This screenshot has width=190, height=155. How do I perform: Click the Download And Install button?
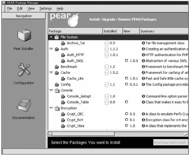(x=171, y=143)
